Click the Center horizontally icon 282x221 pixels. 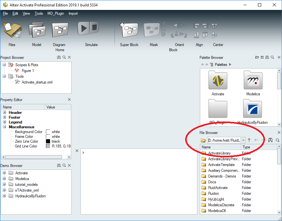pos(214,26)
